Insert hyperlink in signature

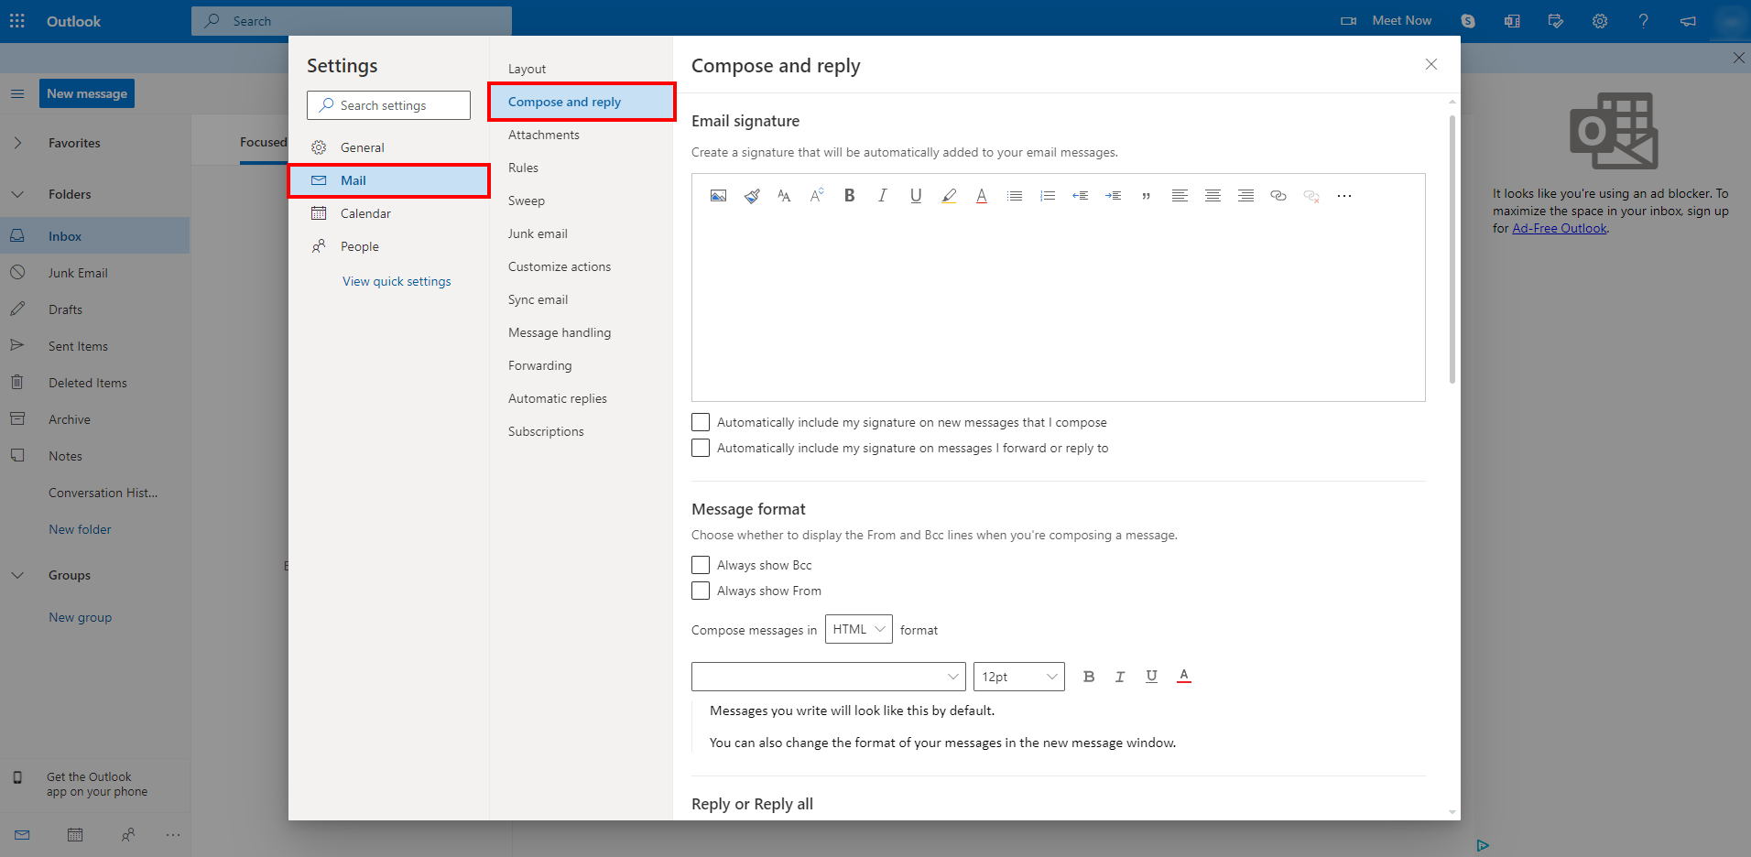click(x=1278, y=196)
